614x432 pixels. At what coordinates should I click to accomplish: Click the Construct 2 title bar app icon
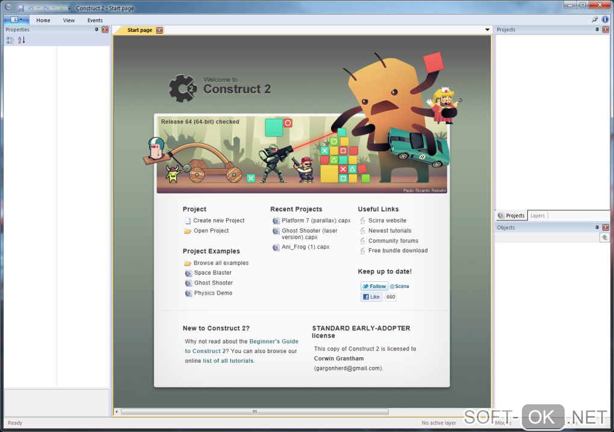8,7
